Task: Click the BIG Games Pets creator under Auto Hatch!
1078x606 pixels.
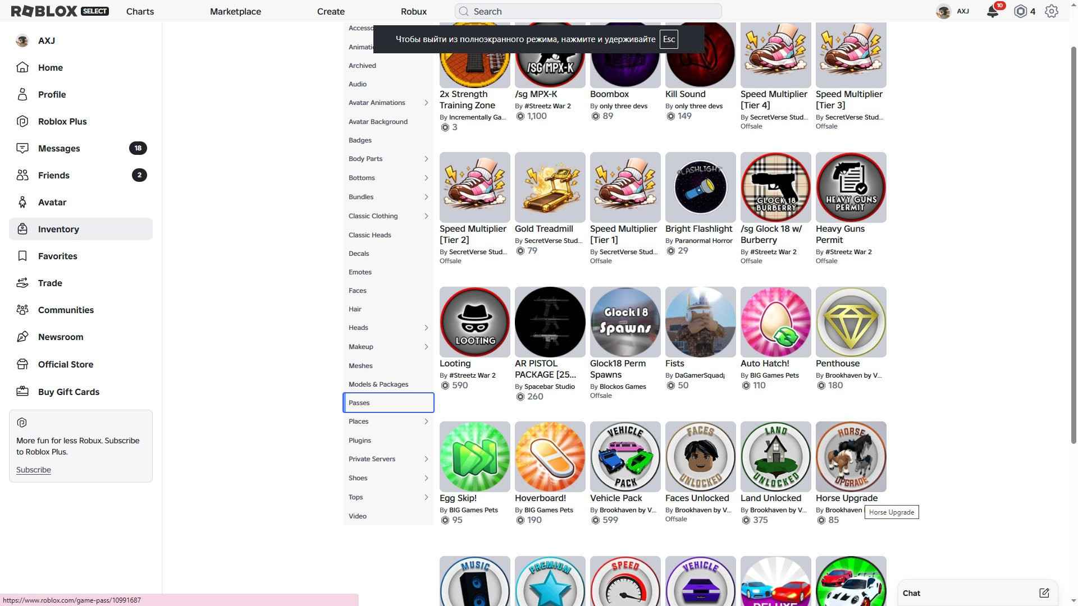Action: tap(774, 375)
